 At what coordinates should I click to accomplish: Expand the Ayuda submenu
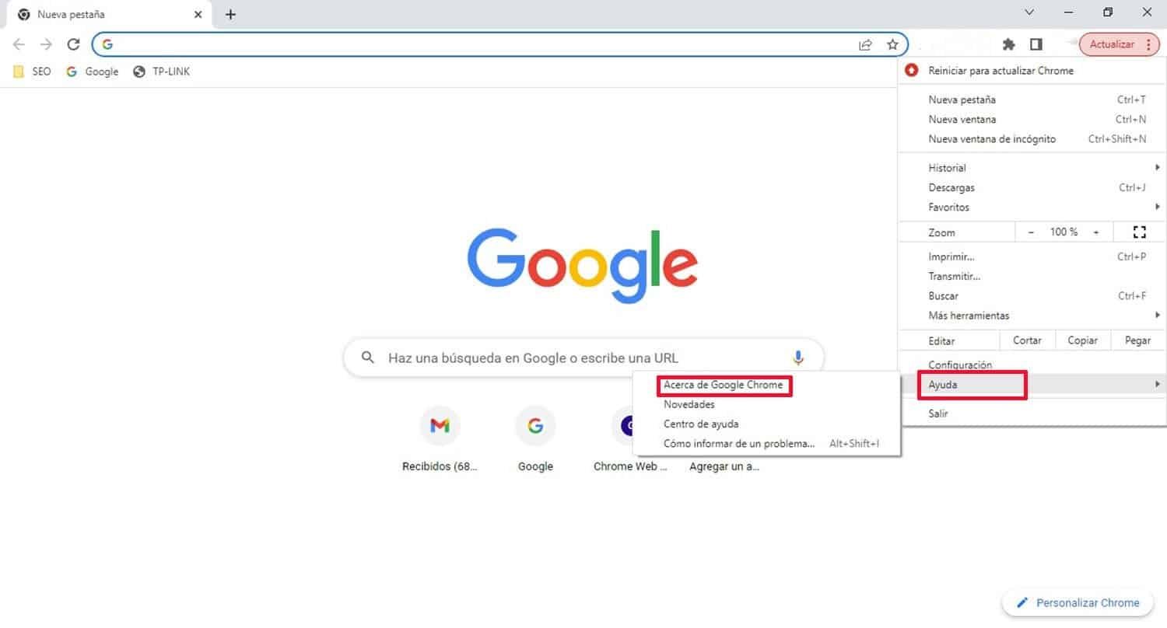point(1032,385)
